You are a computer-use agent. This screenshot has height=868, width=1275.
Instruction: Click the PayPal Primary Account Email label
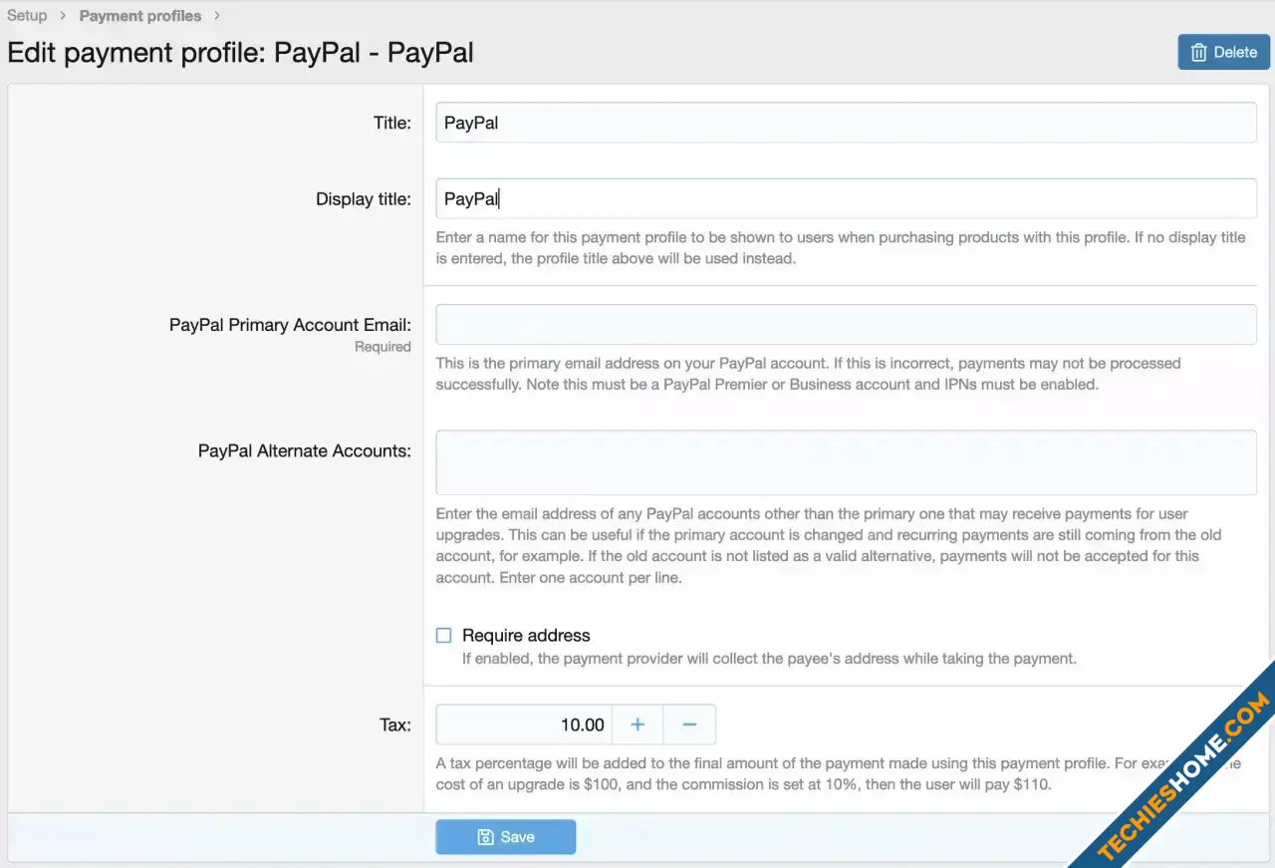pos(290,325)
